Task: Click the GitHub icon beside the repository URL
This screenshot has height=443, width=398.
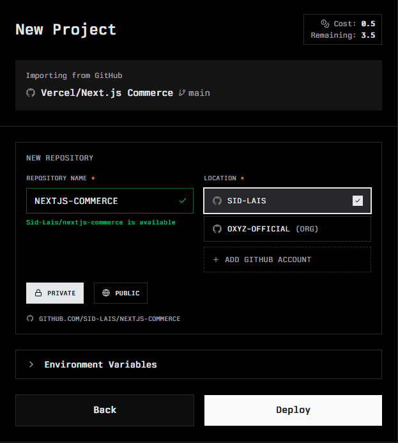Action: (x=30, y=318)
